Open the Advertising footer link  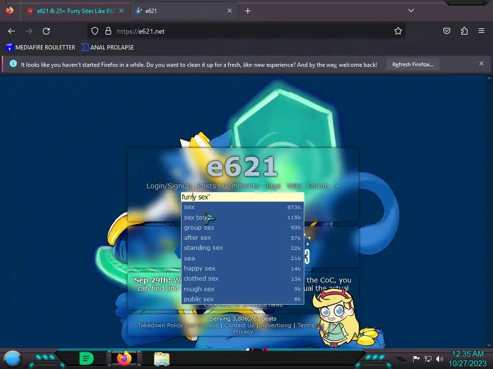click(276, 325)
